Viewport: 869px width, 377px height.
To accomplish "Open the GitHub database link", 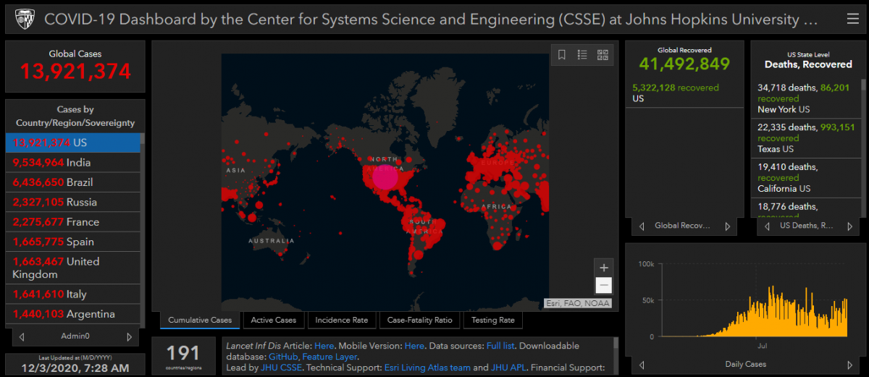I will pyautogui.click(x=282, y=357).
